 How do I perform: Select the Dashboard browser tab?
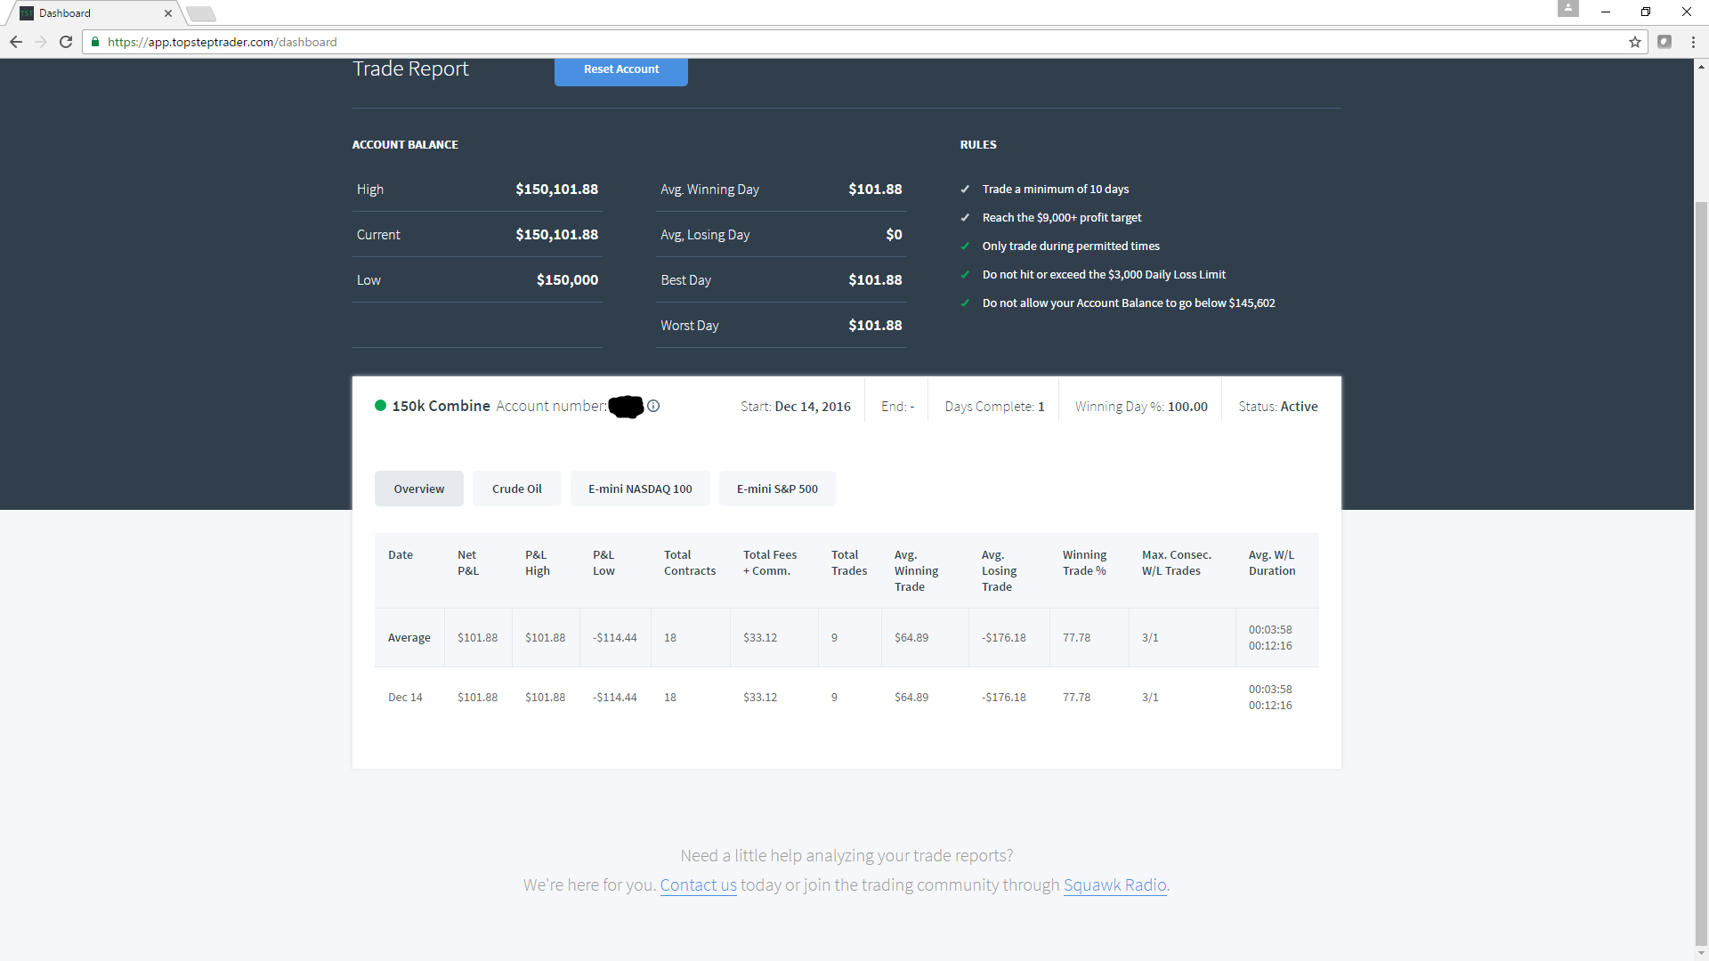pos(93,13)
